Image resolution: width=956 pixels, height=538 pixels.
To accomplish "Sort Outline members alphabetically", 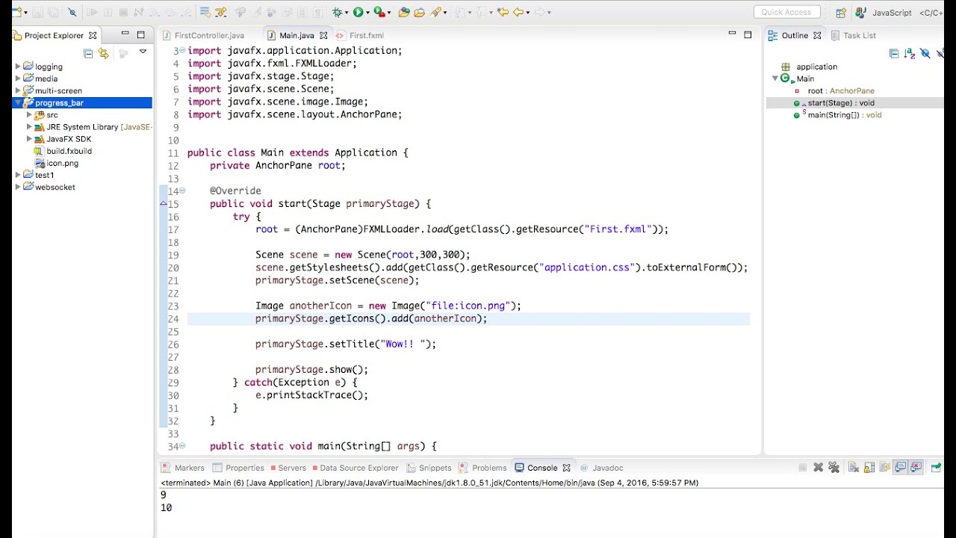I will pos(909,53).
